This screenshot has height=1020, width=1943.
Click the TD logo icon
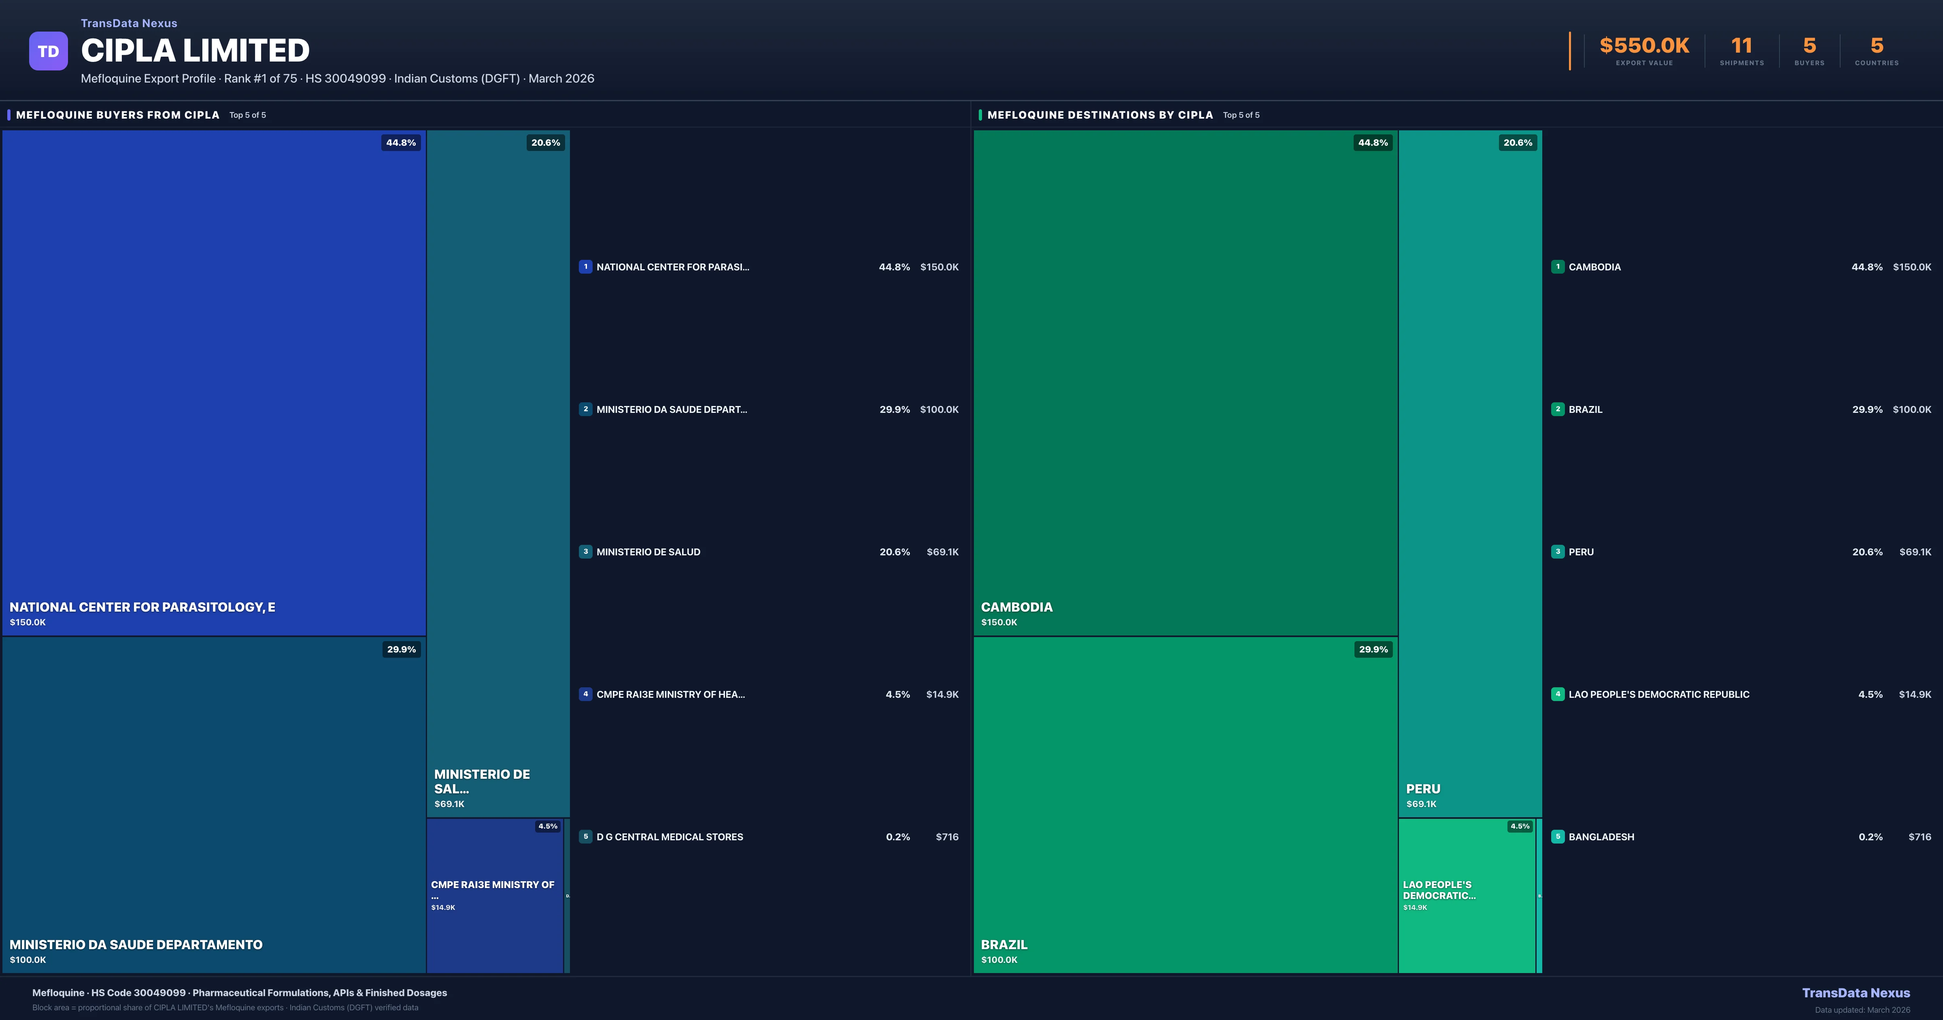click(48, 50)
